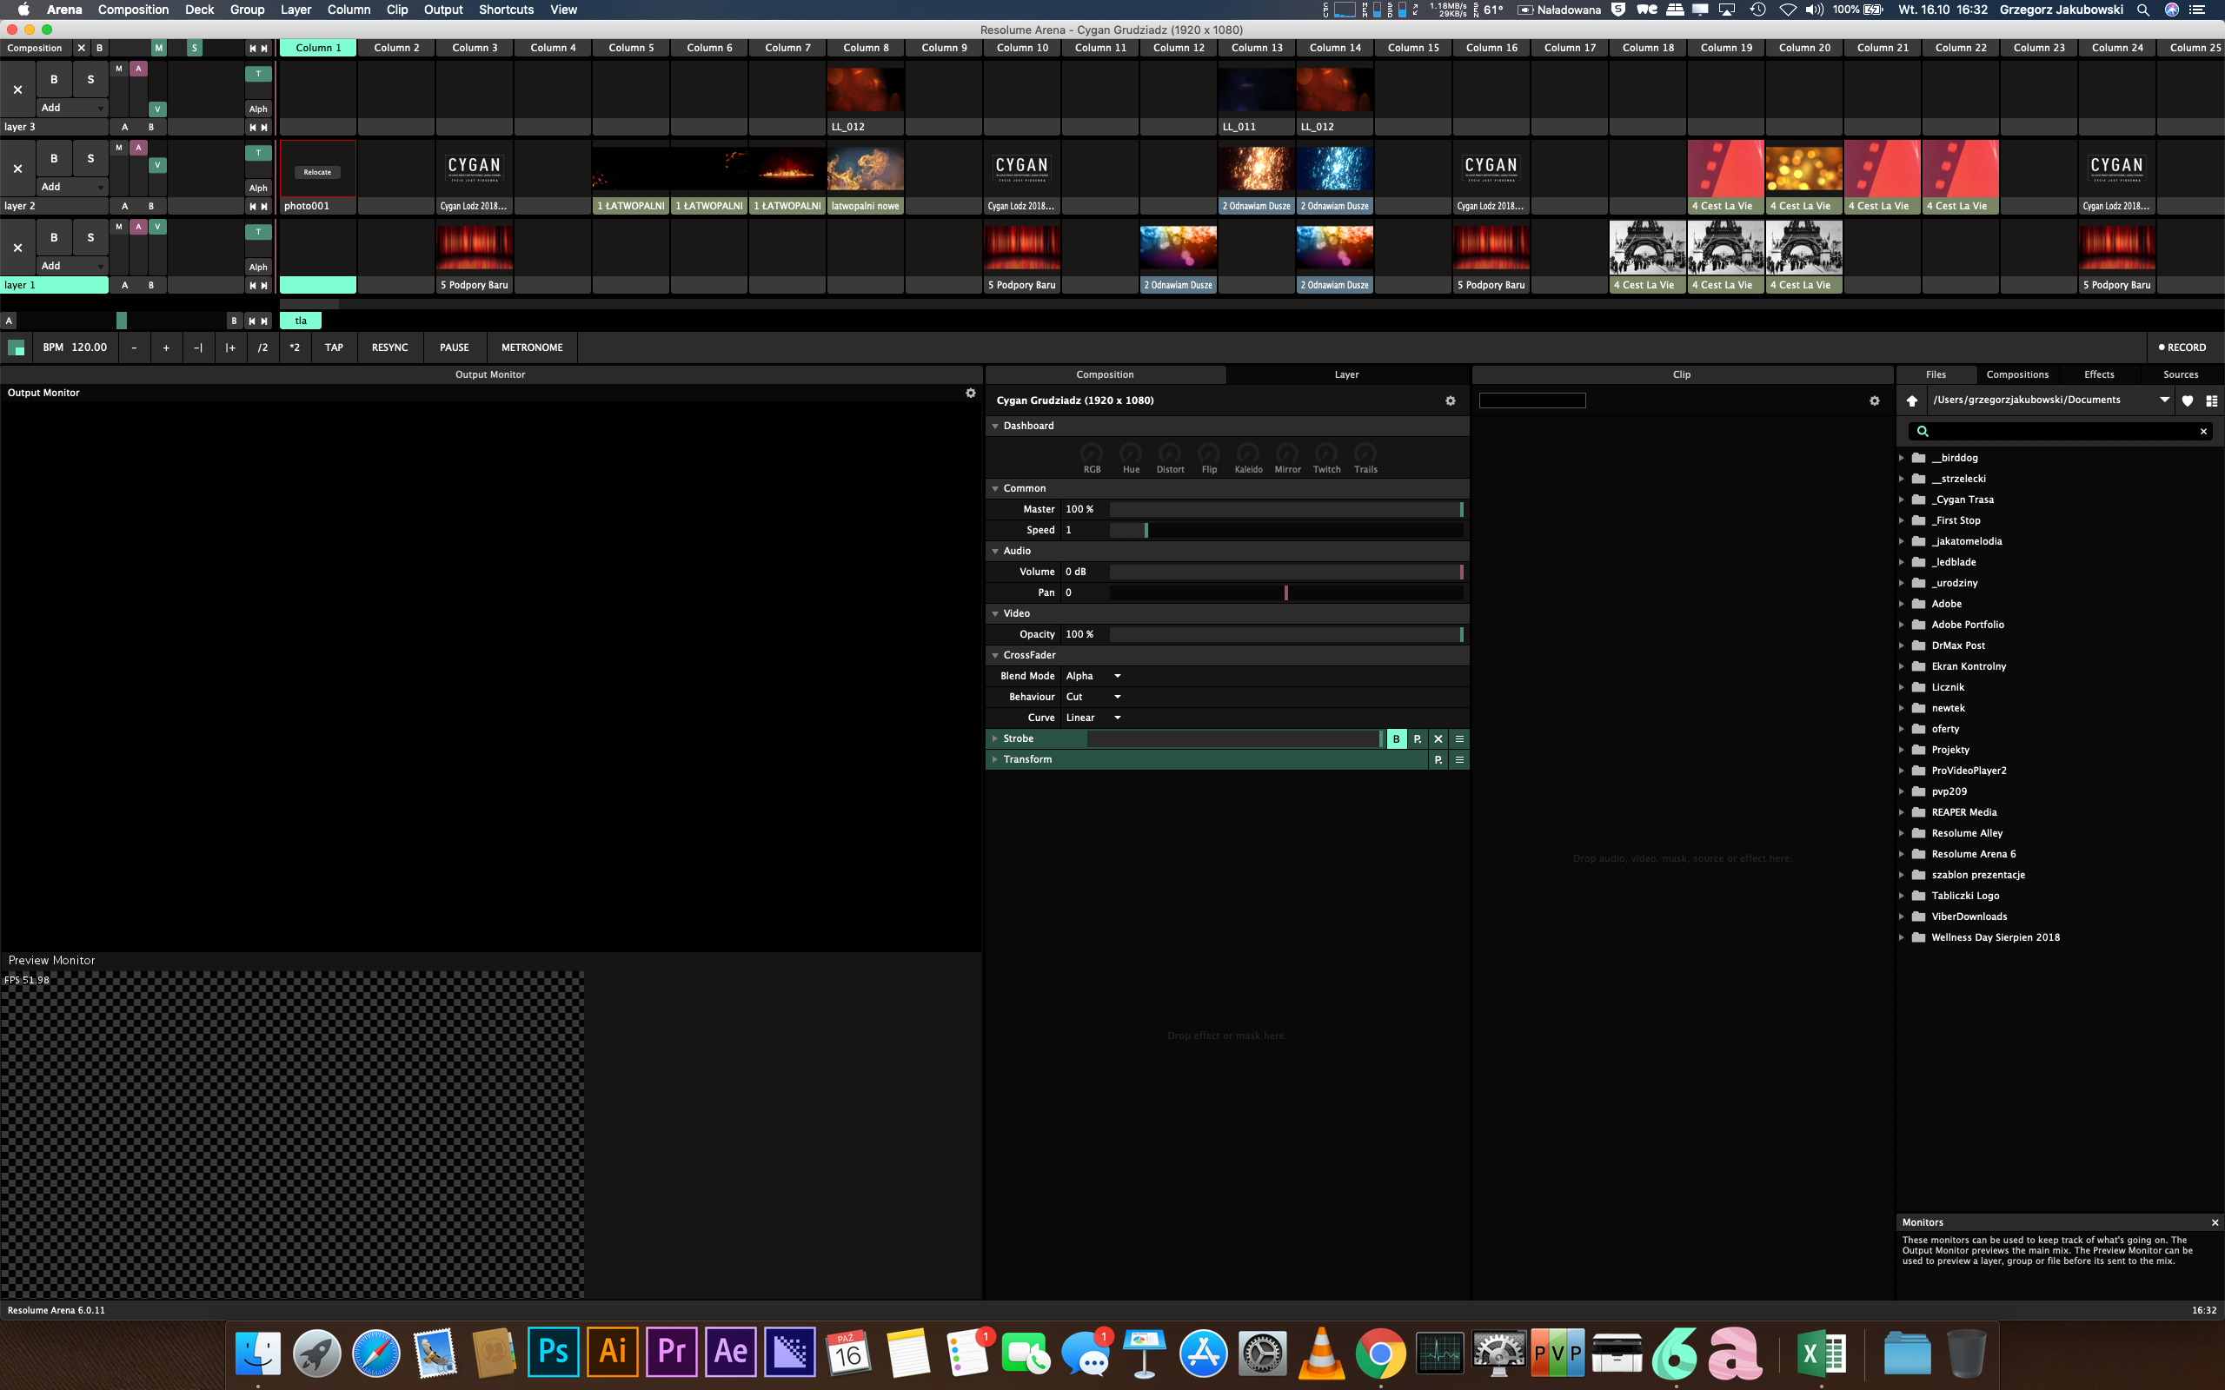This screenshot has height=1390, width=2225.
Task: Clear layer 3 with X button
Action: (x=17, y=89)
